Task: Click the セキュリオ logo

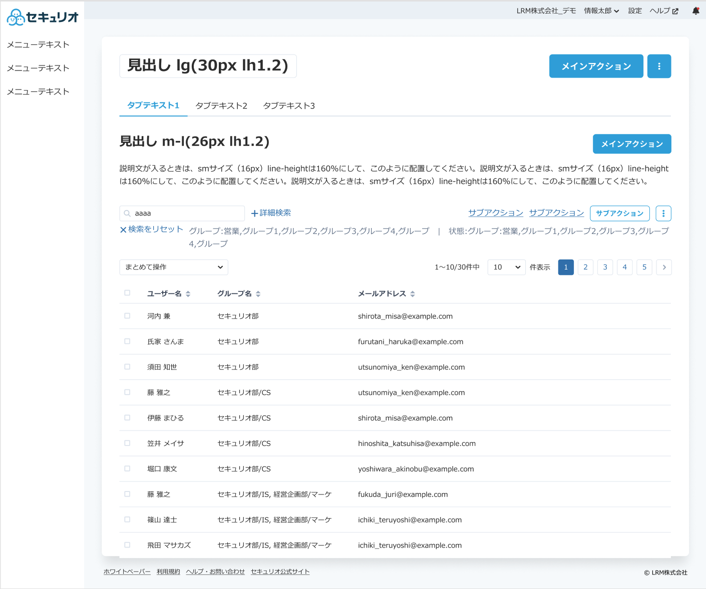Action: click(x=43, y=17)
